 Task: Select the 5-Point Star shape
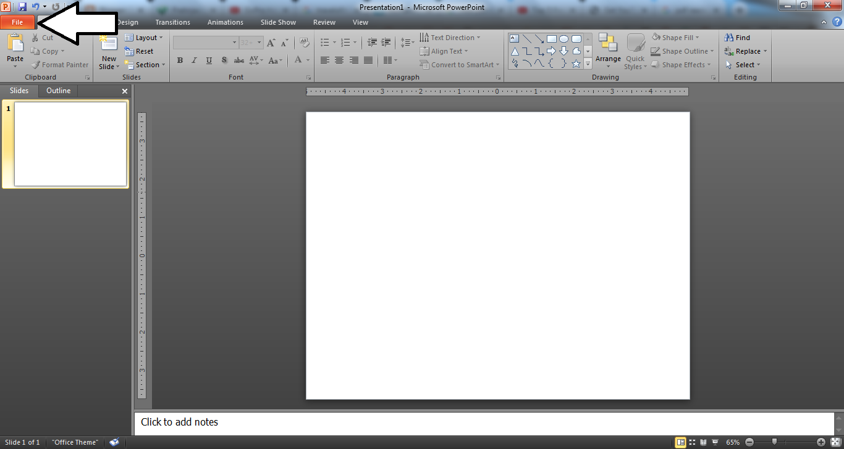point(576,64)
